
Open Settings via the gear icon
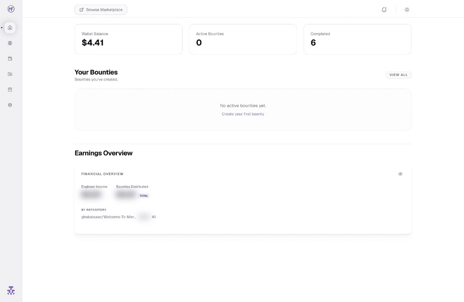click(x=10, y=104)
